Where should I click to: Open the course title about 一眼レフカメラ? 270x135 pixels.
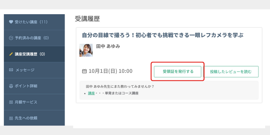pos(163,35)
